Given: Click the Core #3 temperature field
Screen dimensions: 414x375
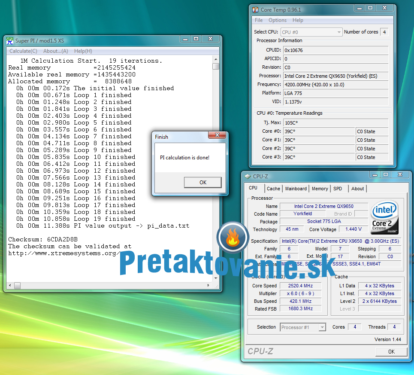Looking at the screenshot, I should [x=319, y=157].
